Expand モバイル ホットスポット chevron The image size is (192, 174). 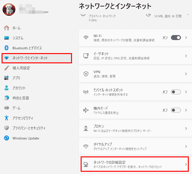pyautogui.click(x=186, y=92)
